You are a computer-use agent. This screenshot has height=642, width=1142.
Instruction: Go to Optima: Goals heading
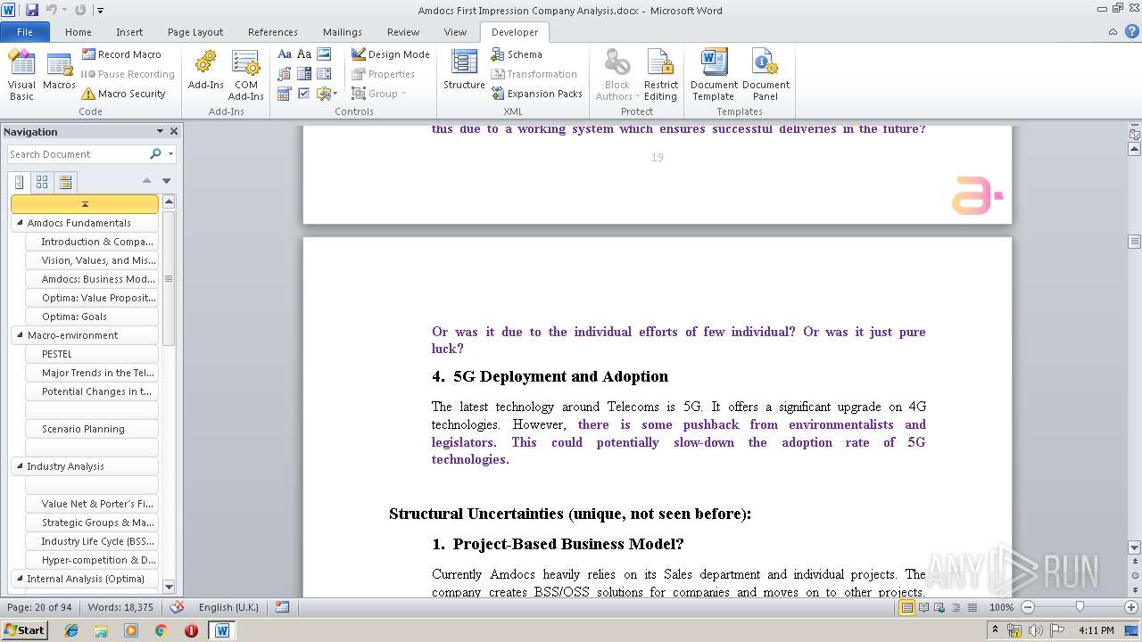pyautogui.click(x=92, y=317)
